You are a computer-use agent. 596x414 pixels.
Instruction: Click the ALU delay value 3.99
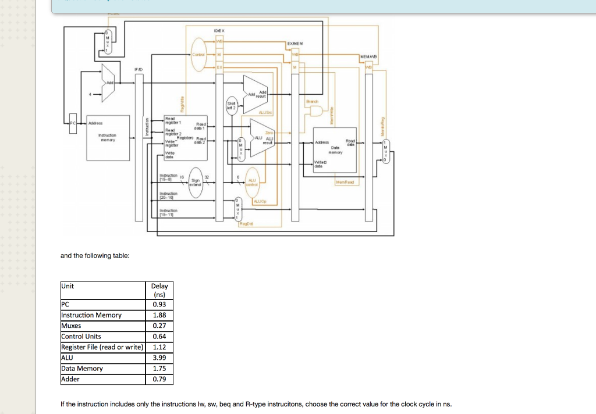(x=159, y=358)
